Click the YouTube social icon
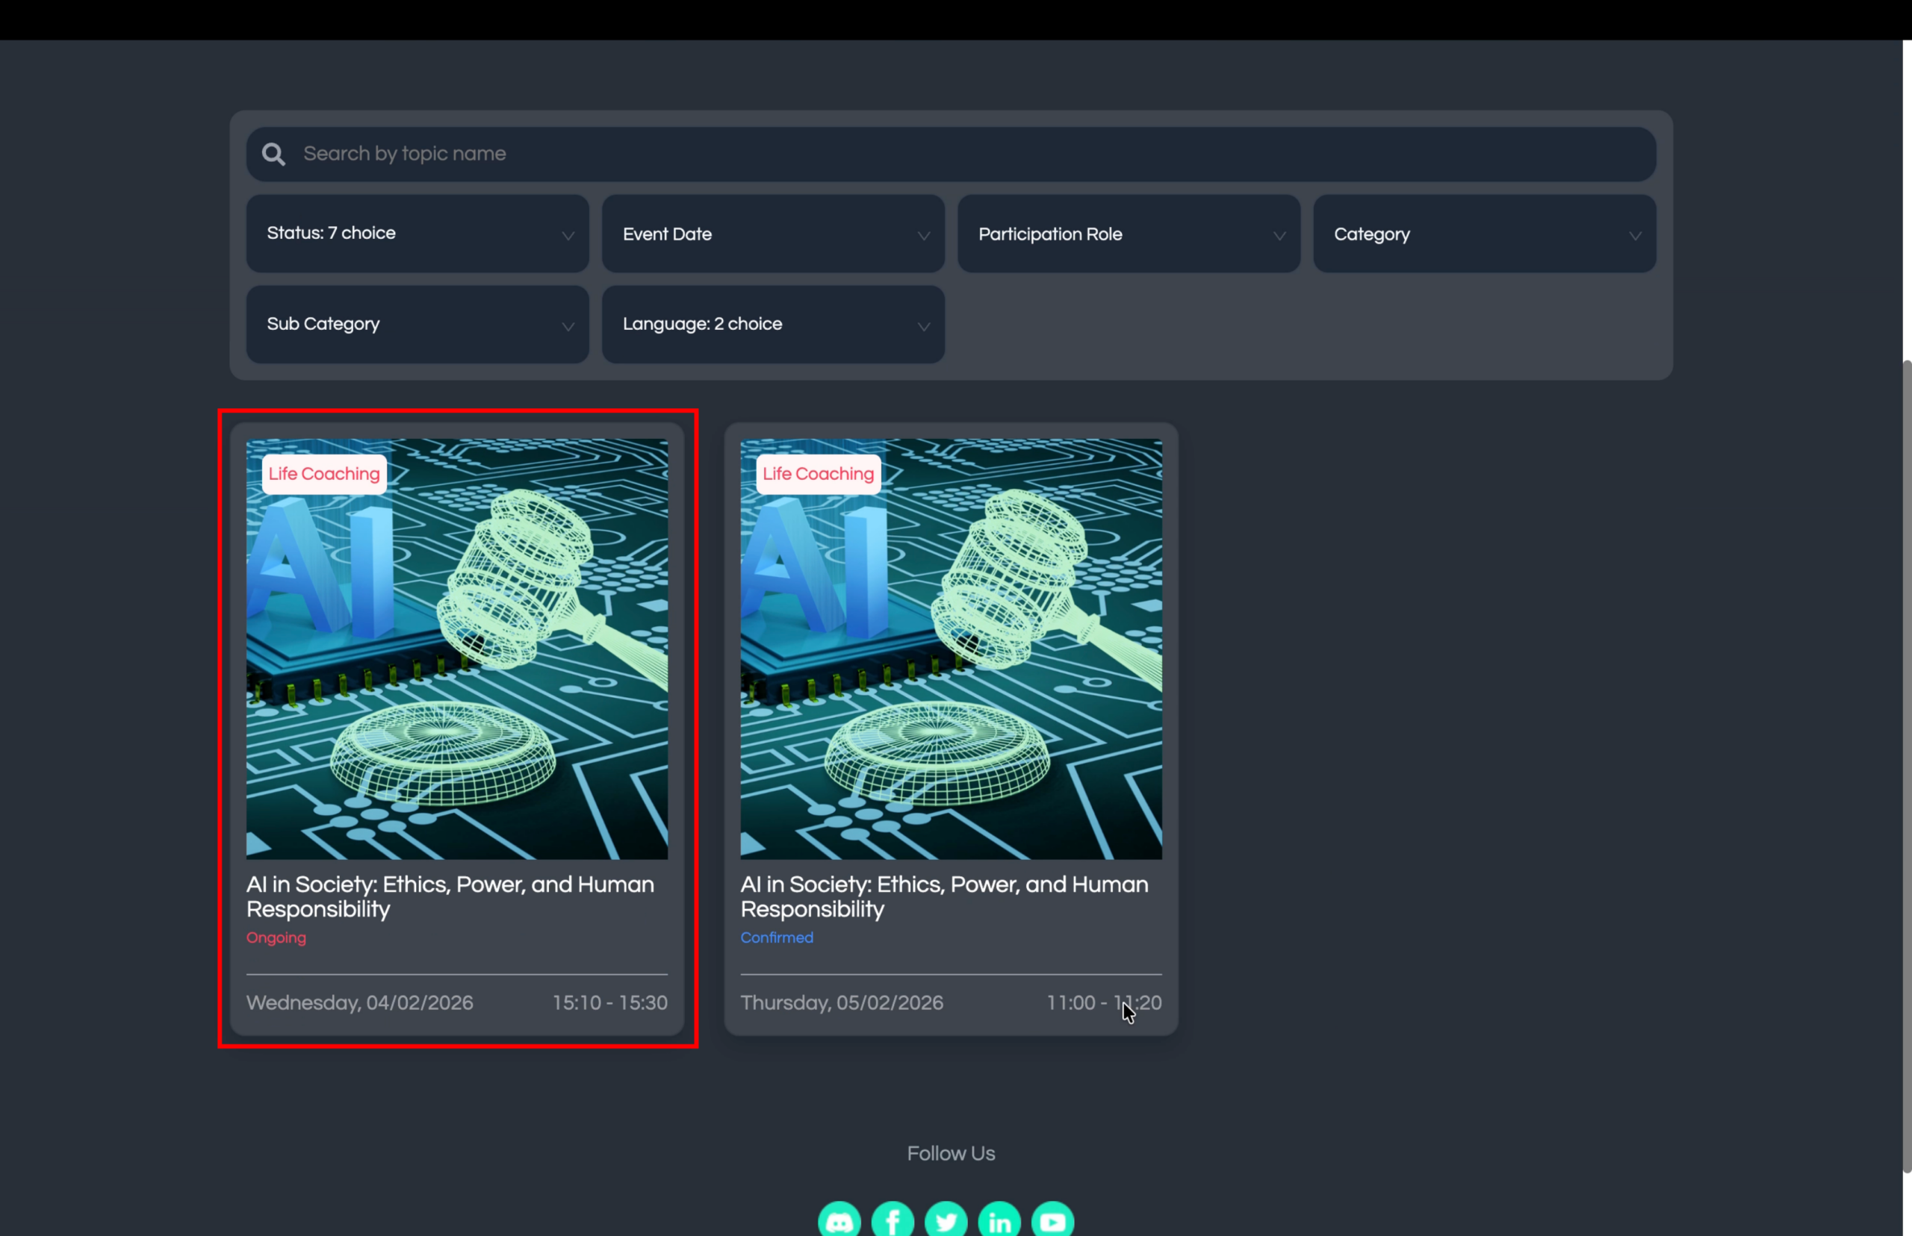Screen dimensions: 1912x1236 click(x=1053, y=1221)
